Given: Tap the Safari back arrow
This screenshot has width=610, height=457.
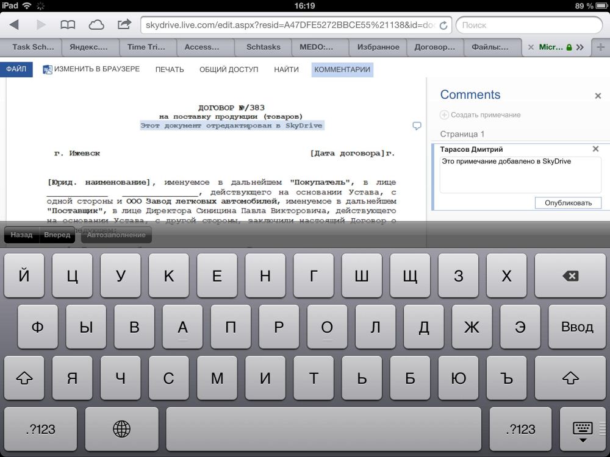Looking at the screenshot, I should 14,25.
